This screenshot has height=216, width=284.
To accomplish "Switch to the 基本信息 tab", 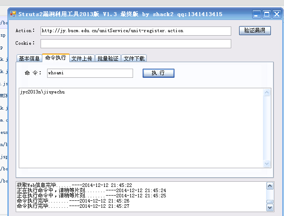I will [x=29, y=59].
